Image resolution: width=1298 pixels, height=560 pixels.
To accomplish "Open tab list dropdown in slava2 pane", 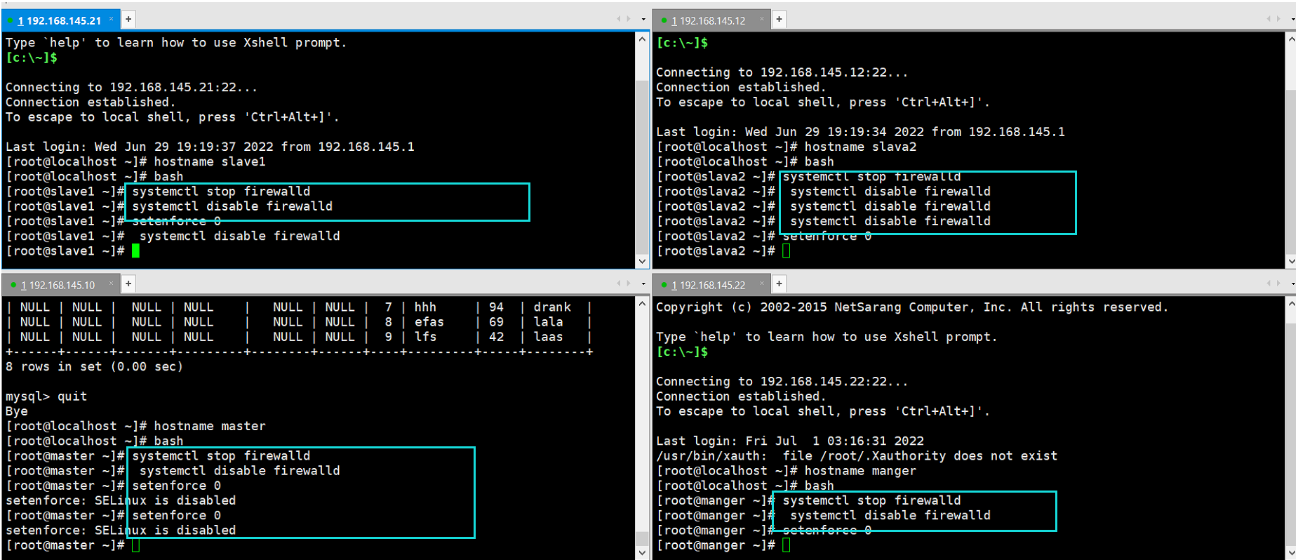I will coord(1292,20).
